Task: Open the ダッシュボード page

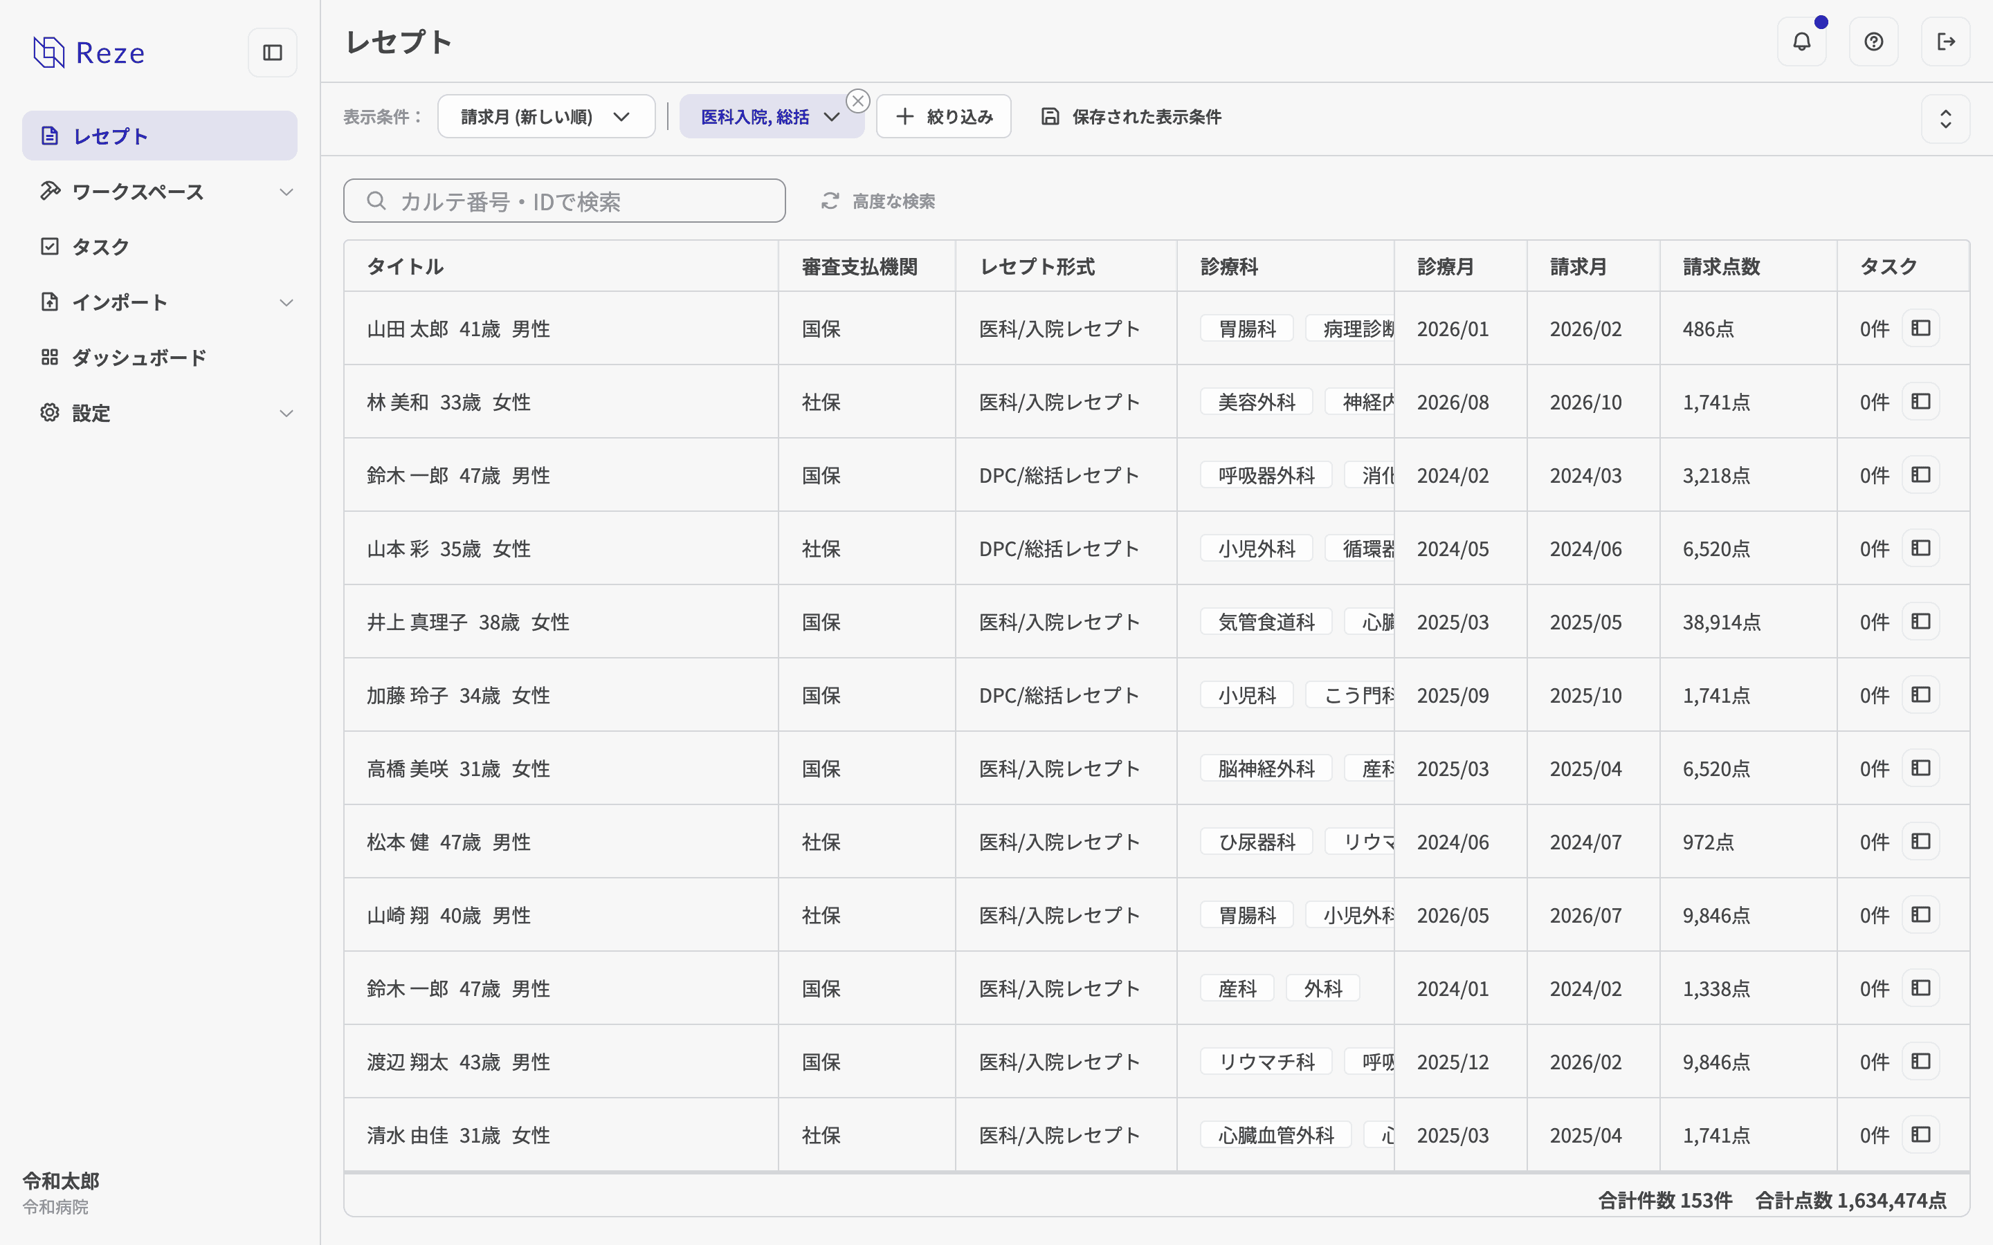Action: pyautogui.click(x=160, y=358)
